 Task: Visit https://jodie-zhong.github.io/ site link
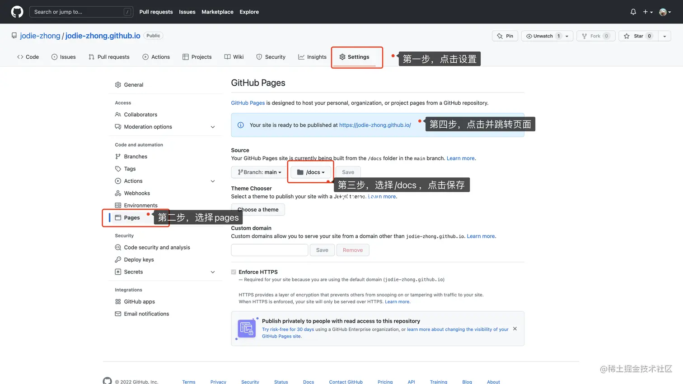tap(375, 125)
